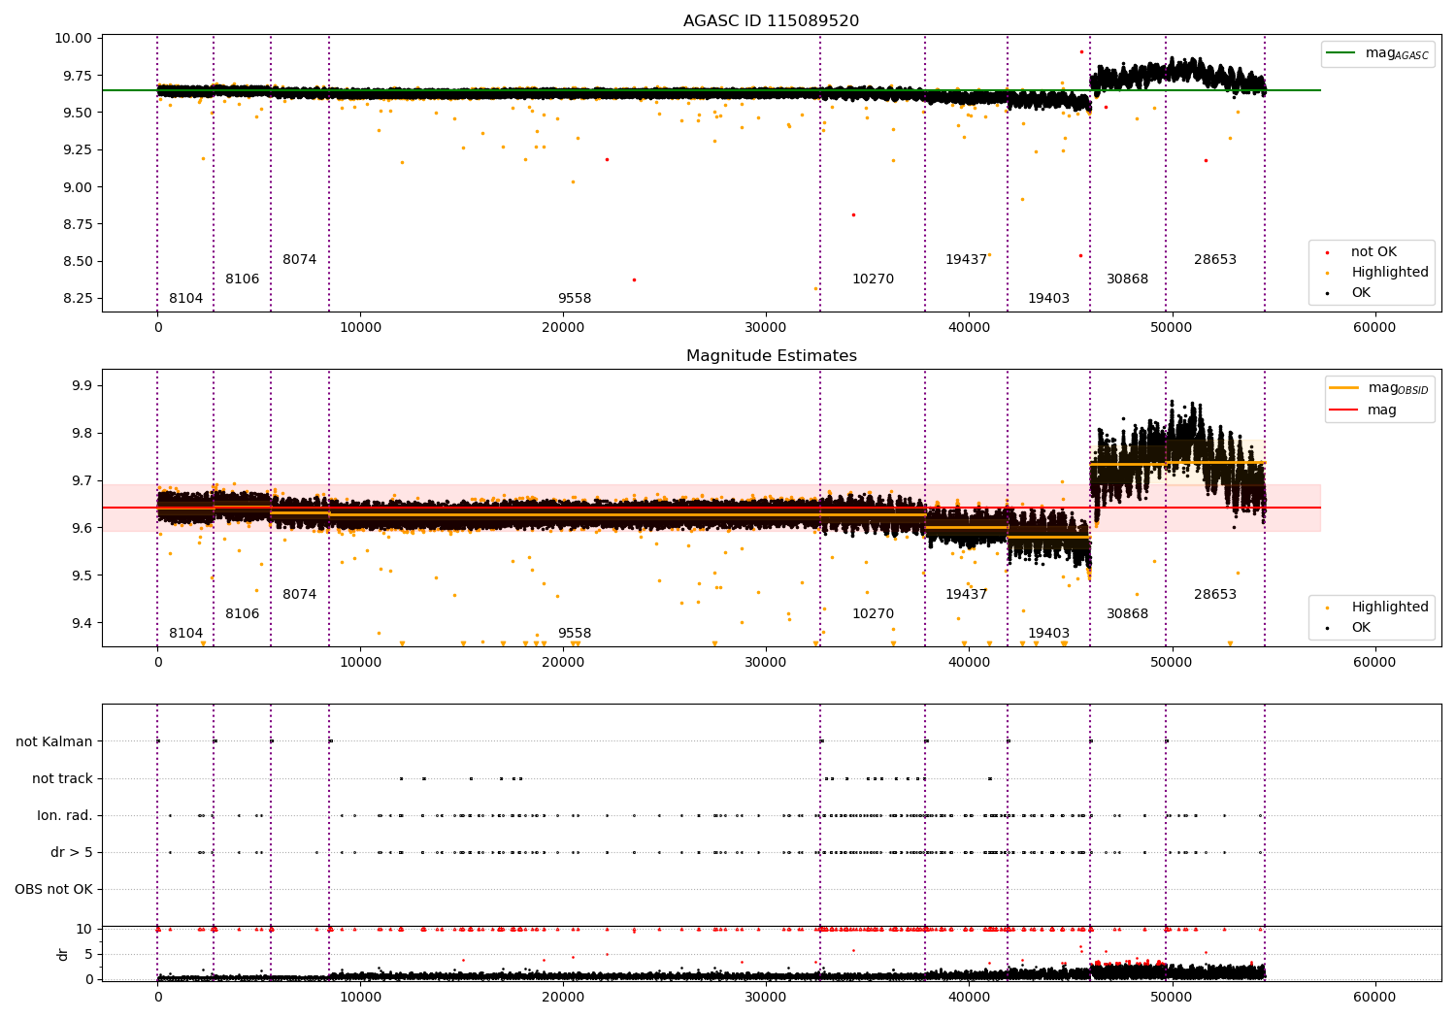Viewport: 1456px width, 1019px height.
Task: Click the 50000 x-axis tick under the bottom plot
Action: (x=1172, y=998)
